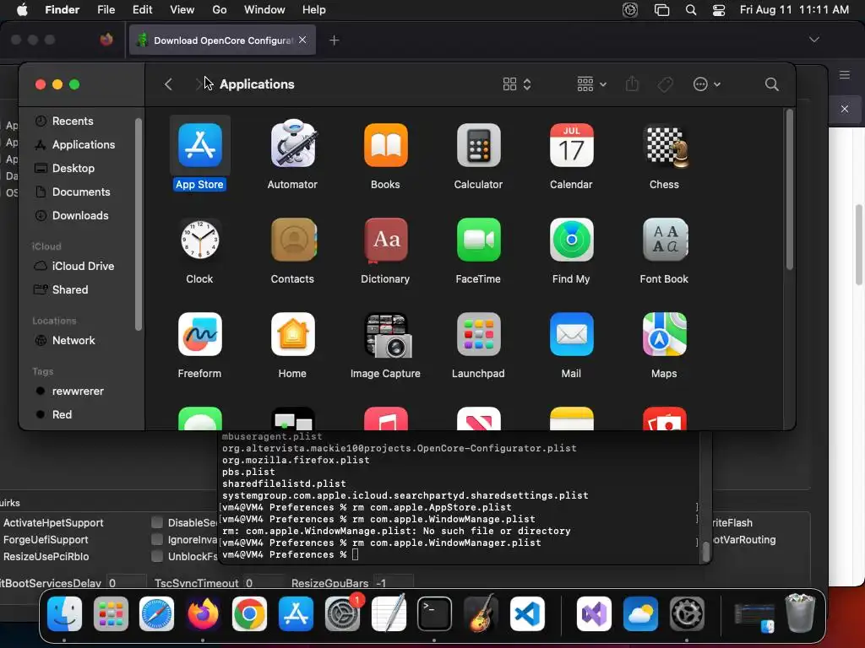
Task: Click the Terminal window scrollbar thumb
Action: [x=705, y=551]
